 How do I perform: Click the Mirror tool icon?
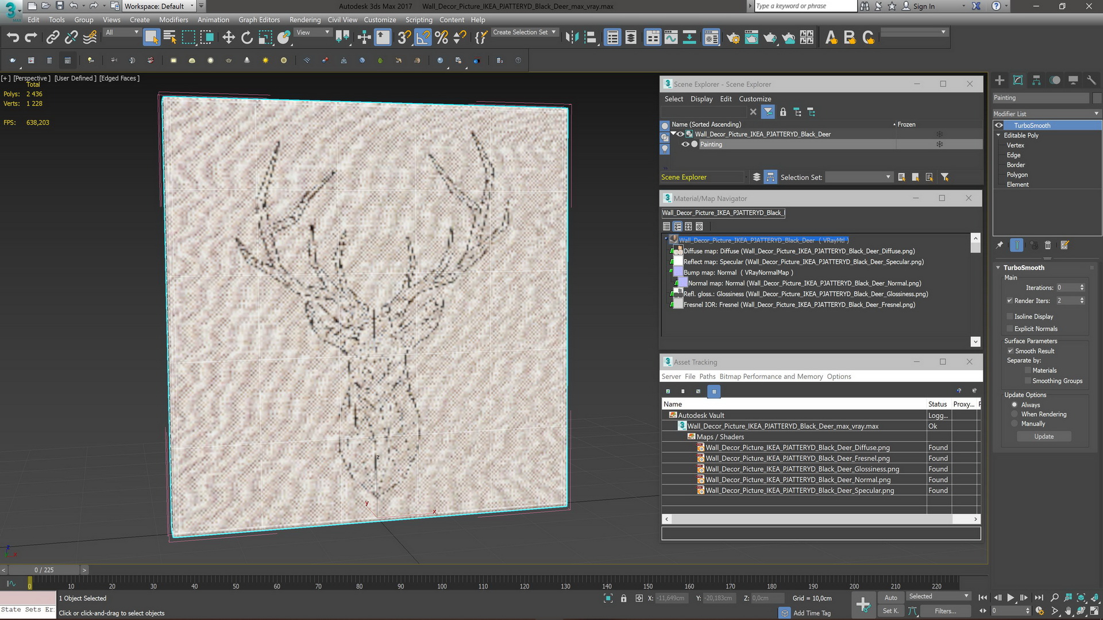(572, 38)
